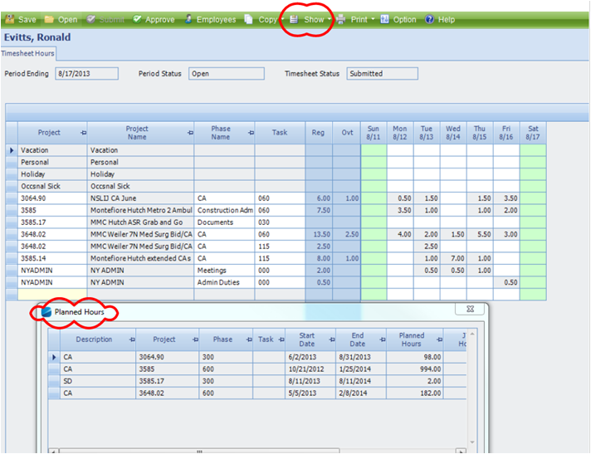The image size is (591, 454).
Task: Click Montefiore Hutch extended CAs cell
Action: [x=140, y=258]
